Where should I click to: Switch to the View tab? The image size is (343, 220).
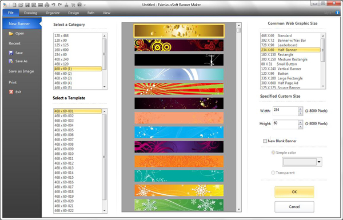[x=106, y=13]
